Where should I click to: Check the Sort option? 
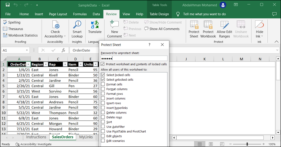click(x=103, y=122)
